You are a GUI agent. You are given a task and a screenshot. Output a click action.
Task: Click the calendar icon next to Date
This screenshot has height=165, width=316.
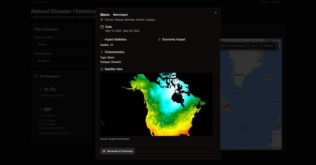coord(102,27)
